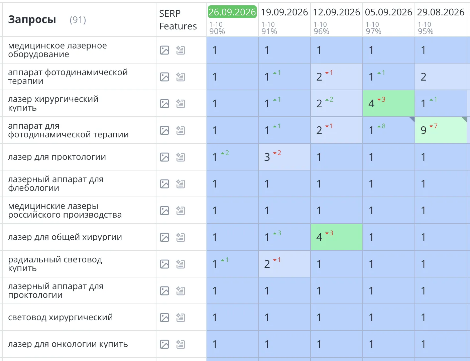Viewport: 470px width, 361px height.
Task: Click query медицинское лазерное оборудование
Action: point(57,50)
